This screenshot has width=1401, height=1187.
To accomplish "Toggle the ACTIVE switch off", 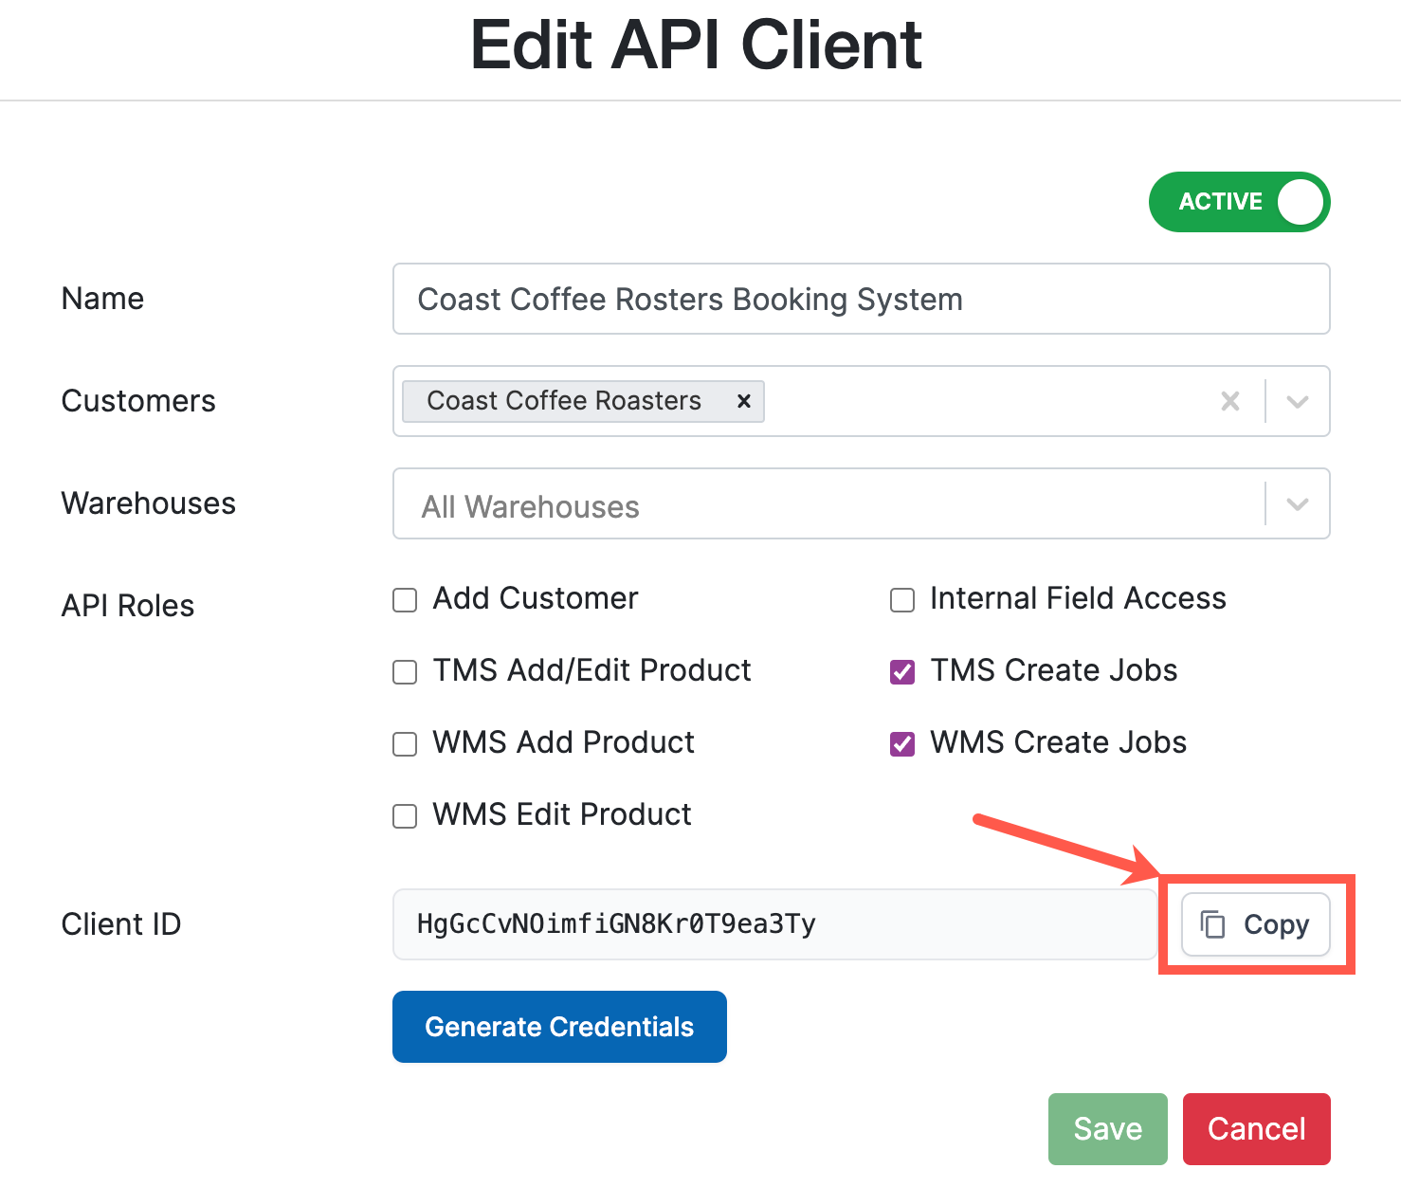I will click(x=1239, y=202).
